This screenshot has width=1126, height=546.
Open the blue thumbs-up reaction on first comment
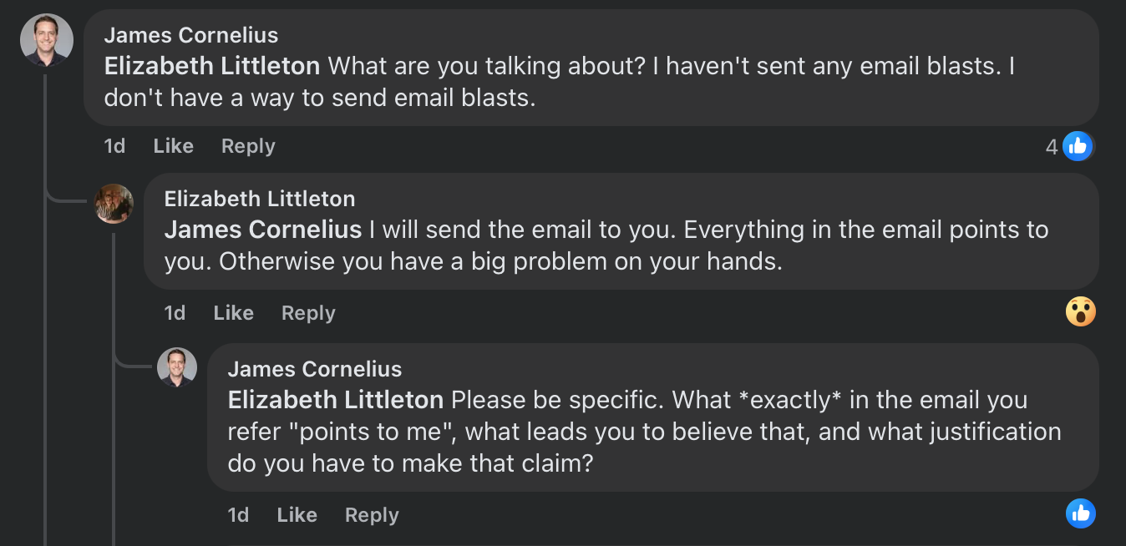(x=1078, y=147)
